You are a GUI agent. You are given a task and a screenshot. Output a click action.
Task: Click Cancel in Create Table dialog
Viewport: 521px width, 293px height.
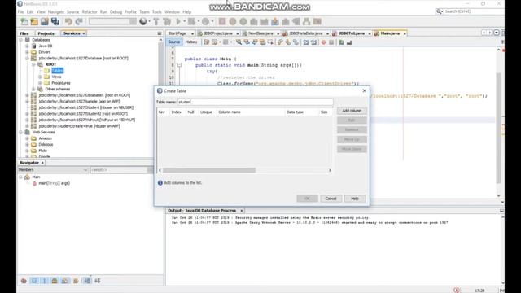(331, 199)
